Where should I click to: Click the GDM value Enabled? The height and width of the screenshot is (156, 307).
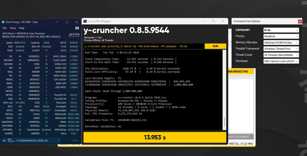click(x=20, y=50)
